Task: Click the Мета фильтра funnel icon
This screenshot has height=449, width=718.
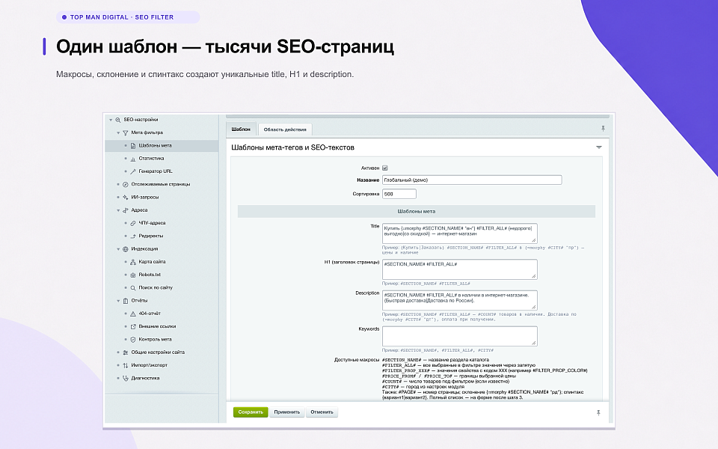Action: [x=125, y=133]
